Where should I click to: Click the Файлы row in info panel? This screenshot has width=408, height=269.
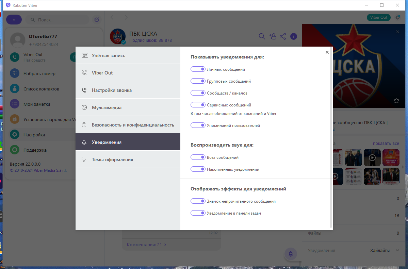(x=354, y=233)
